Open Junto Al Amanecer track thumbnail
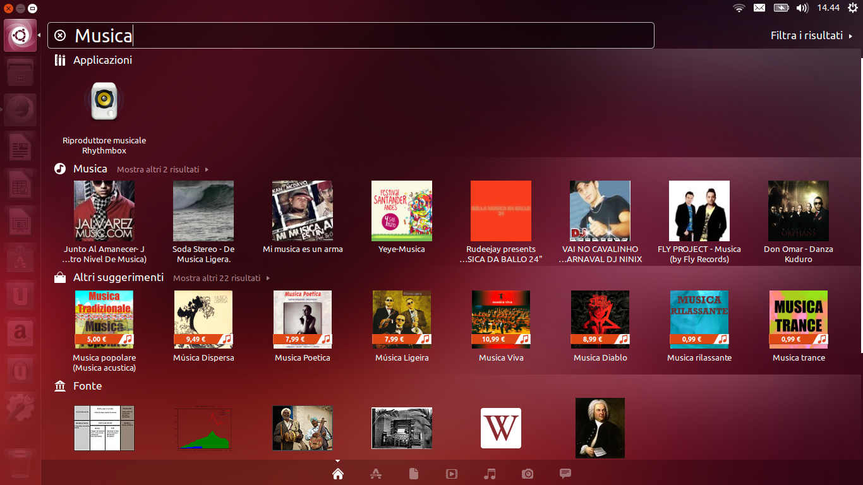 point(104,211)
